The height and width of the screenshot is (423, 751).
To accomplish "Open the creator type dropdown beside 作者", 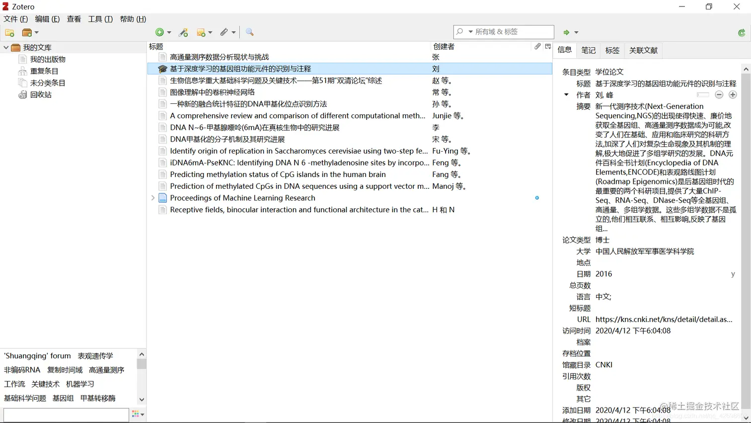I will coord(566,95).
